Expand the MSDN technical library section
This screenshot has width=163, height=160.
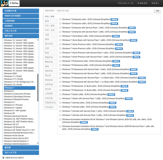coord(21,16)
